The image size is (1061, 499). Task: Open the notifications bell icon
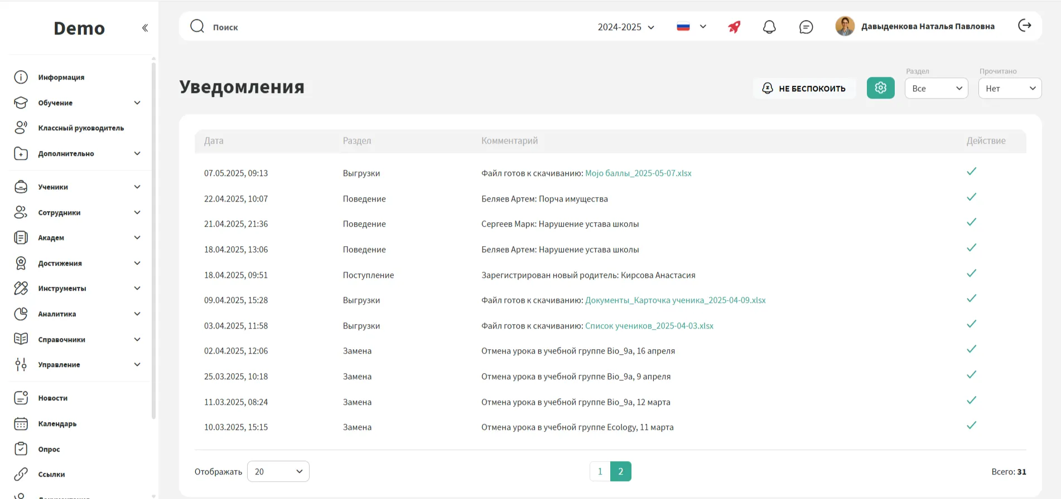pyautogui.click(x=769, y=27)
